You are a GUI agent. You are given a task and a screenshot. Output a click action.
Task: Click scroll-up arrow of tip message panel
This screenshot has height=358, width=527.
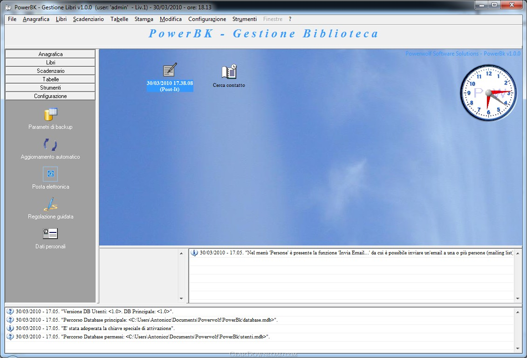click(518, 253)
